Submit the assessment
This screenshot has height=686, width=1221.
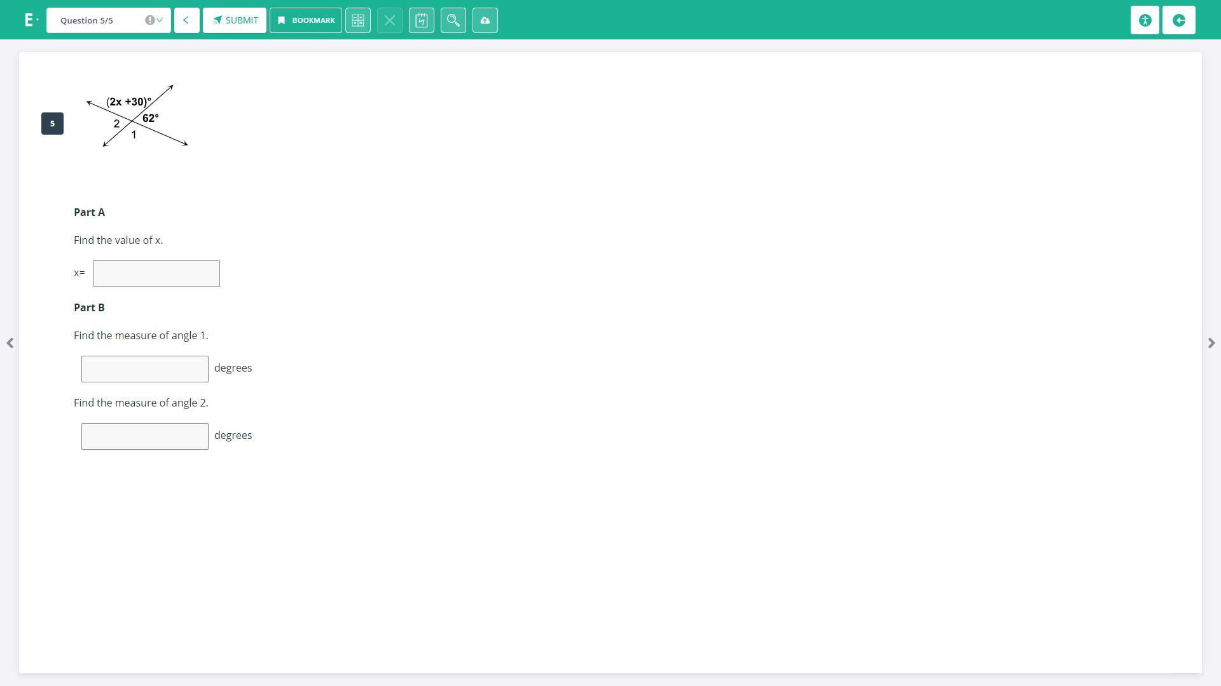click(235, 20)
